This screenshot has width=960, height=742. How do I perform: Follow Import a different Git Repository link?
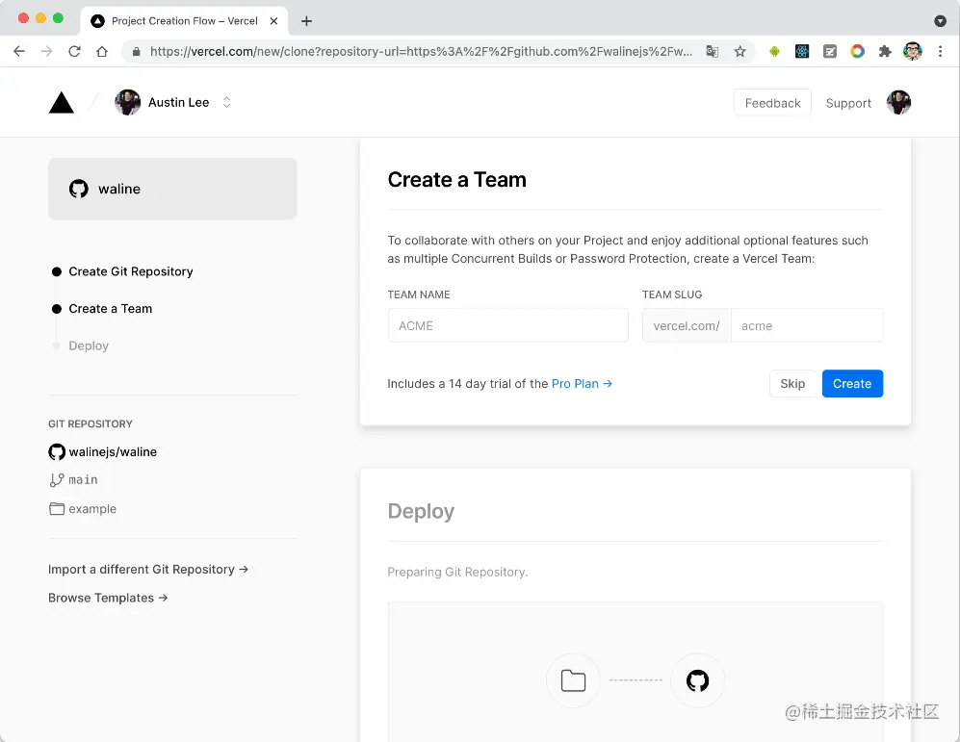click(x=148, y=569)
